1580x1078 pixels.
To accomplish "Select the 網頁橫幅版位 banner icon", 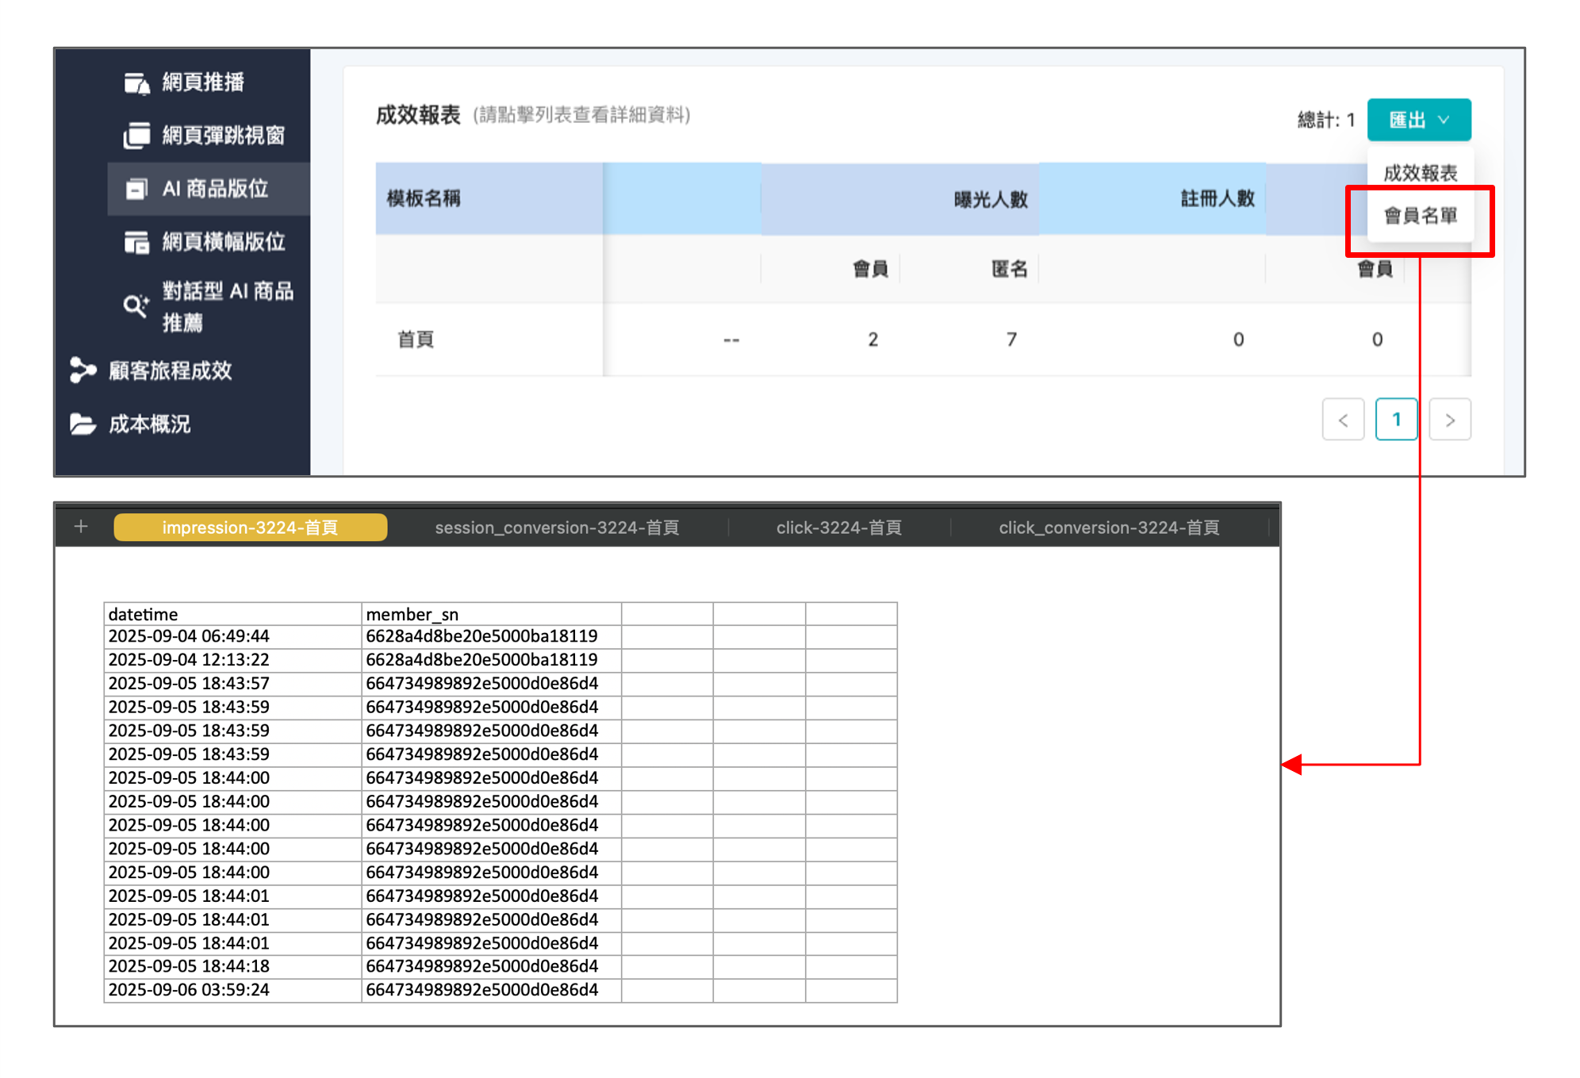I will [136, 242].
